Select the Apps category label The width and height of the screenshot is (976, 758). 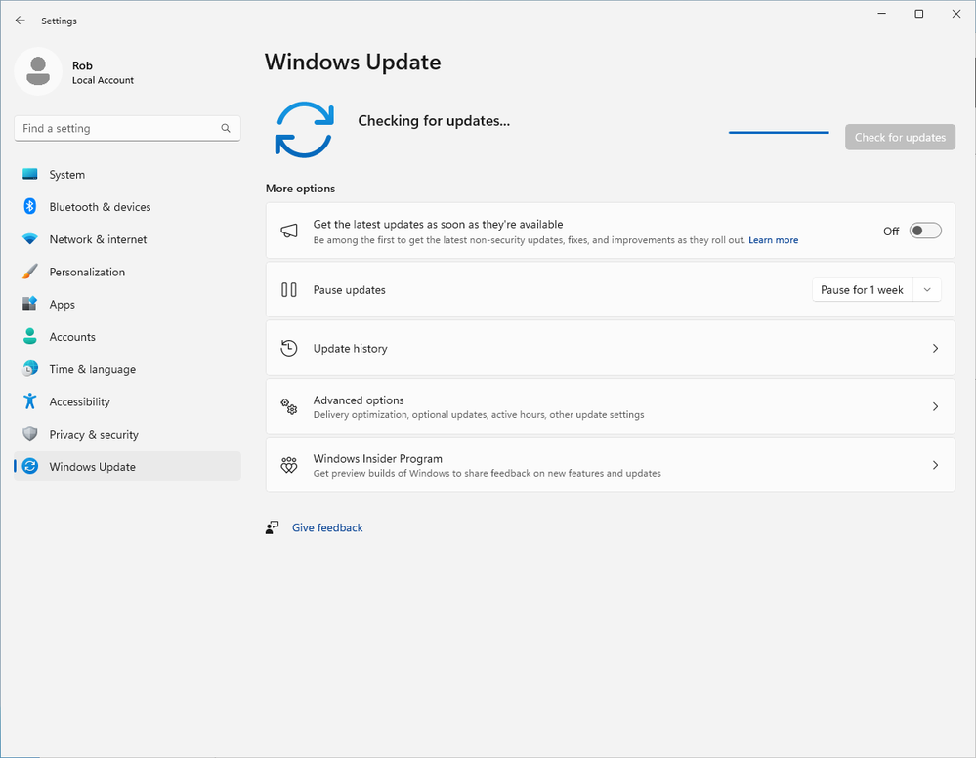pos(63,305)
